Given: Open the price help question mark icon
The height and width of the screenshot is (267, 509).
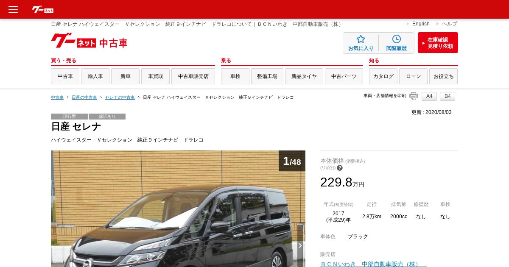Looking at the screenshot, I should point(340,168).
